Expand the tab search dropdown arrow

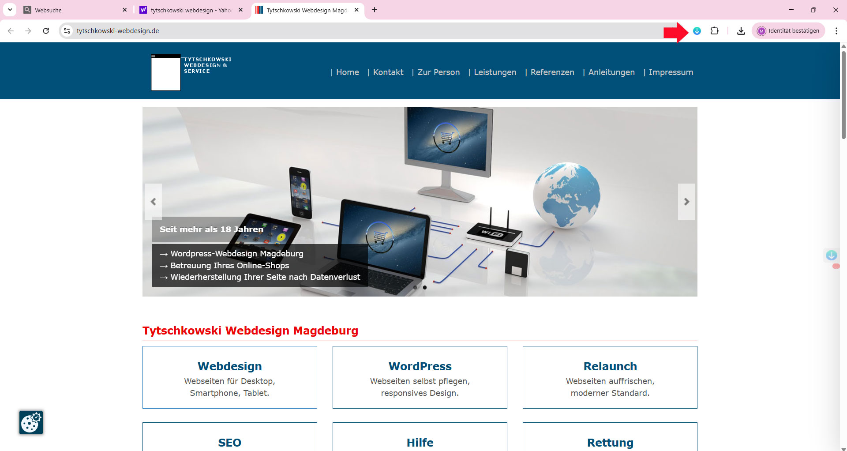[x=10, y=10]
